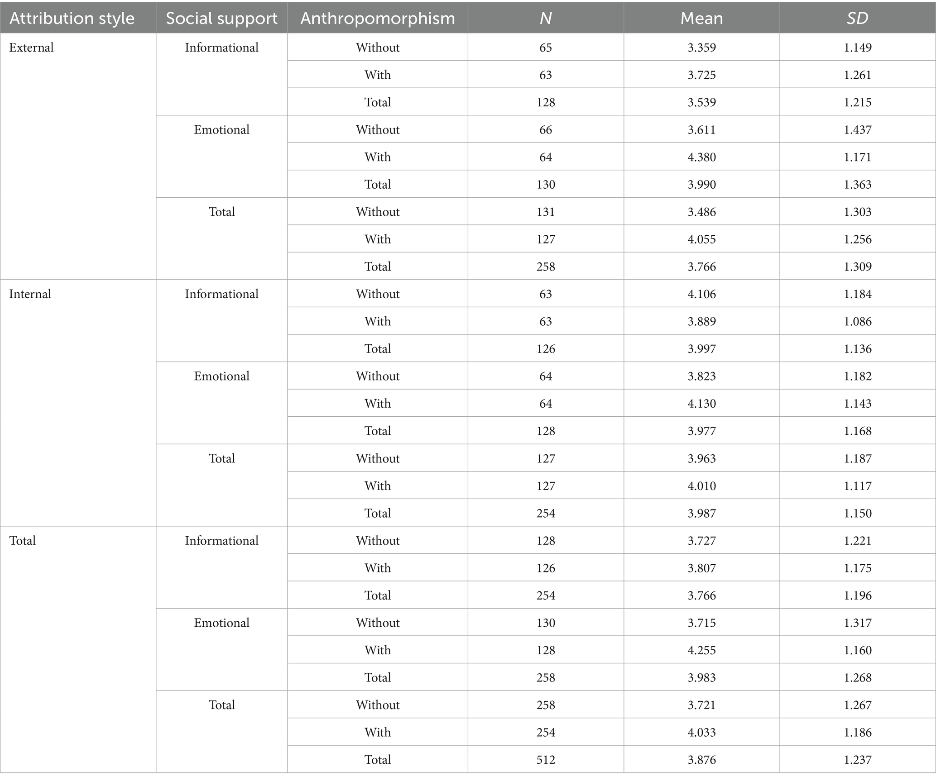
Task: Click the Internal attribution style cell
Action: [30, 294]
